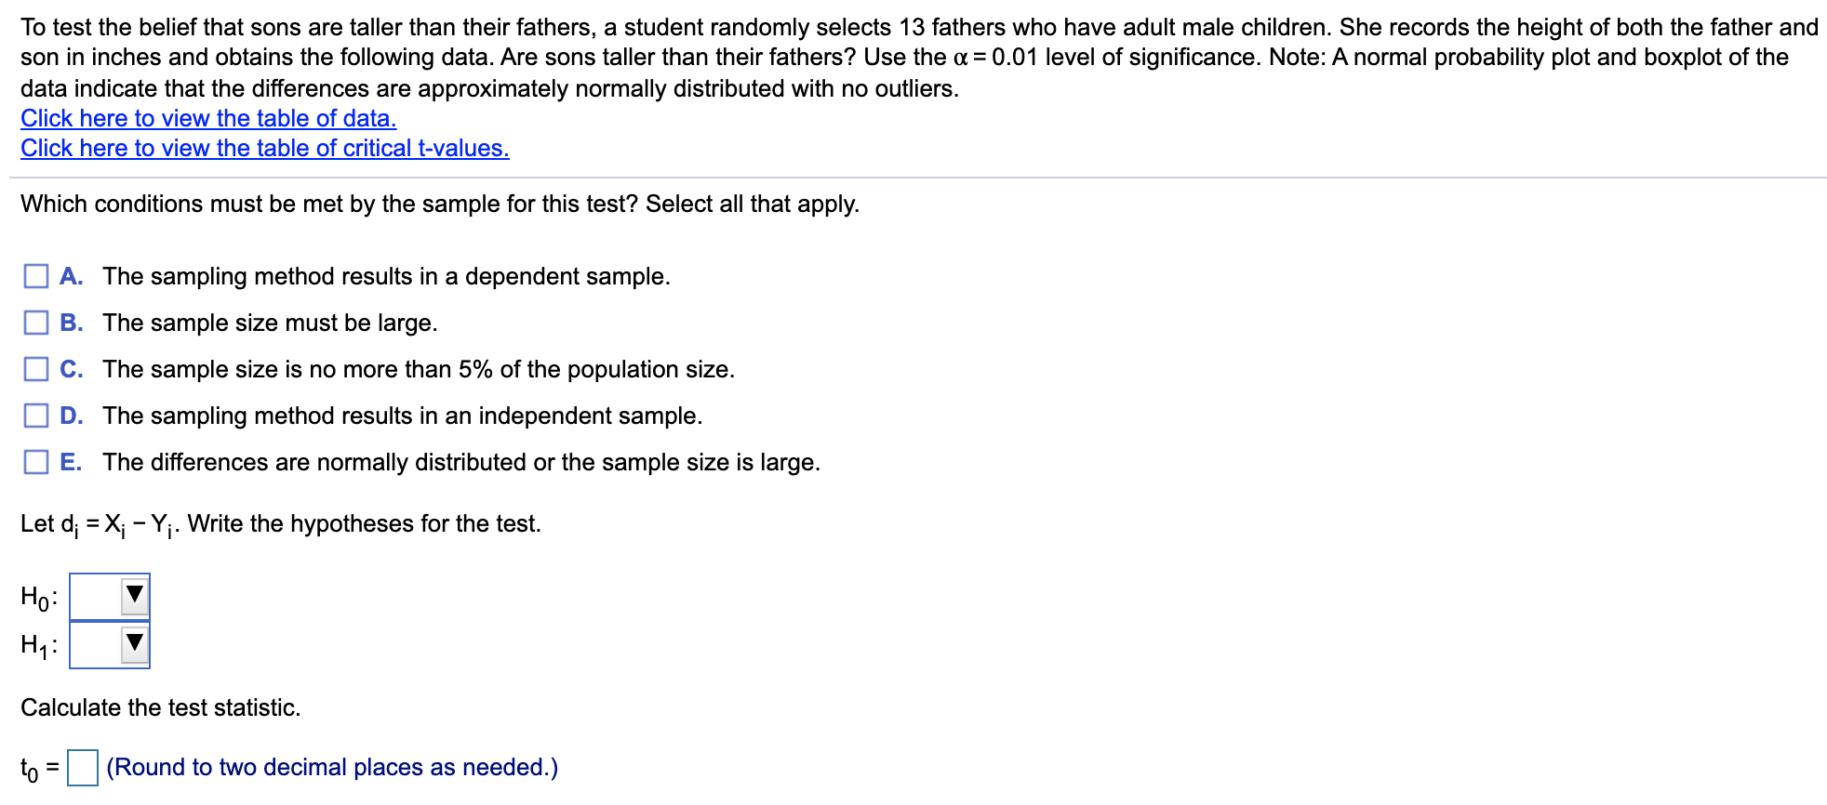The width and height of the screenshot is (1827, 805).
Task: Tick option C about 5% of population
Action: [36, 369]
